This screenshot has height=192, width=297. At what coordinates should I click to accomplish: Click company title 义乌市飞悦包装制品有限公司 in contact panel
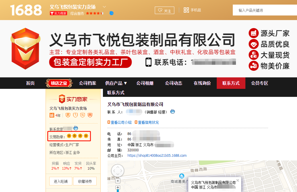click(135, 104)
